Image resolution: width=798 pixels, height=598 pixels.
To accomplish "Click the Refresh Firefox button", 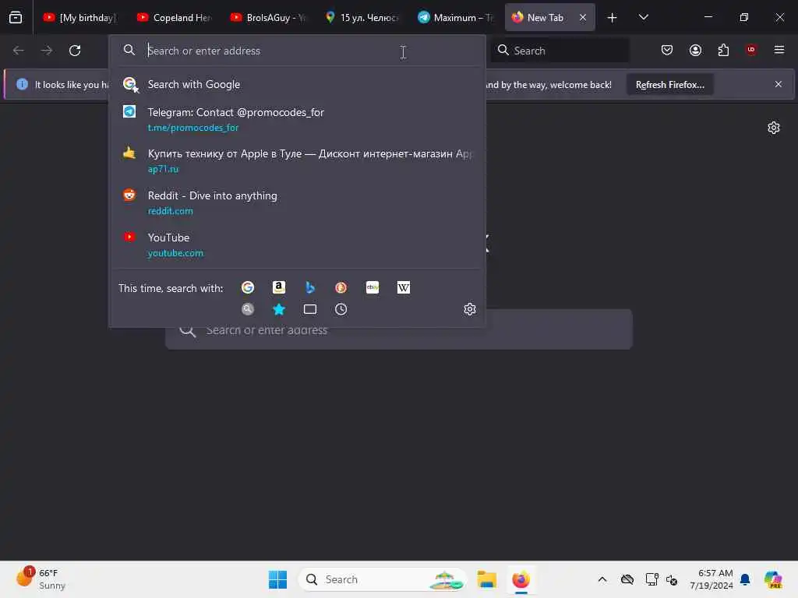I will (669, 85).
